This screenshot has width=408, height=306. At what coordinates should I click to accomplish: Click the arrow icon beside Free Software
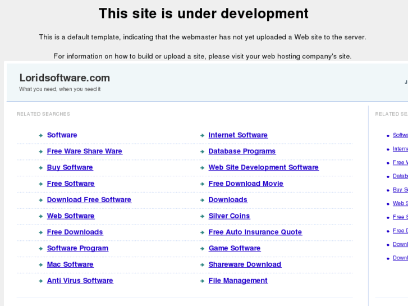[40, 184]
